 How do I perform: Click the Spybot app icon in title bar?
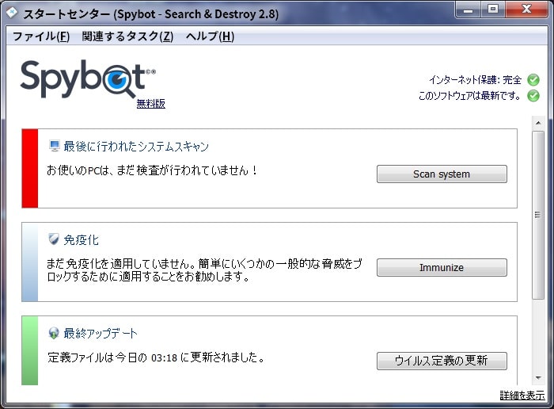tap(12, 13)
